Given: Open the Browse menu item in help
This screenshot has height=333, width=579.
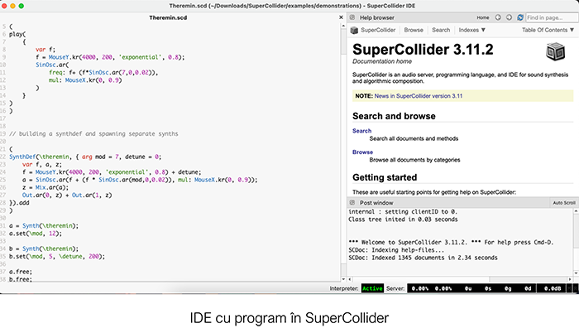Looking at the screenshot, I should coord(414,30).
